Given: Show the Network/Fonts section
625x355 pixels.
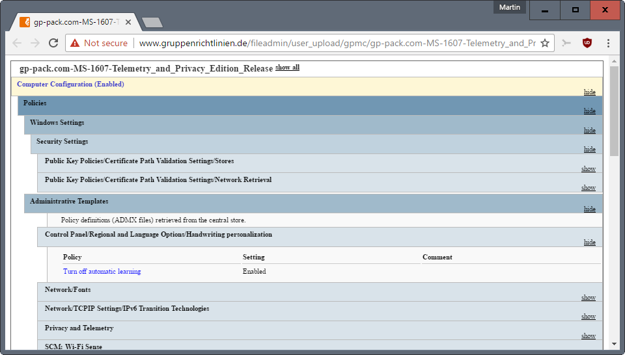Looking at the screenshot, I should (x=589, y=297).
